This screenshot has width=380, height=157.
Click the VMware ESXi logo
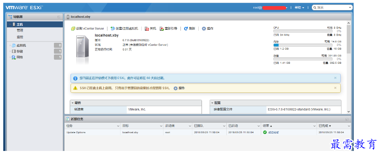coord(24,8)
